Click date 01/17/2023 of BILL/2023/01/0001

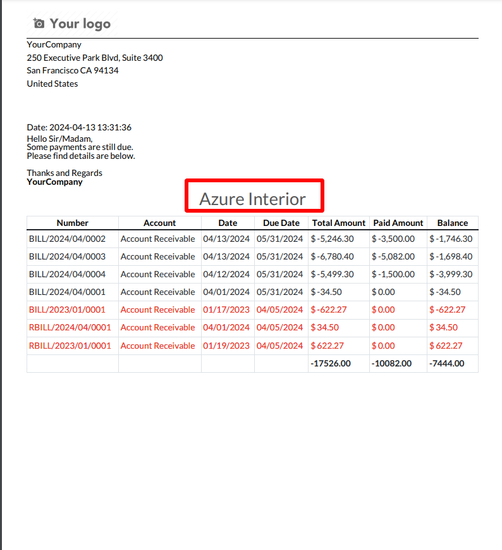226,309
